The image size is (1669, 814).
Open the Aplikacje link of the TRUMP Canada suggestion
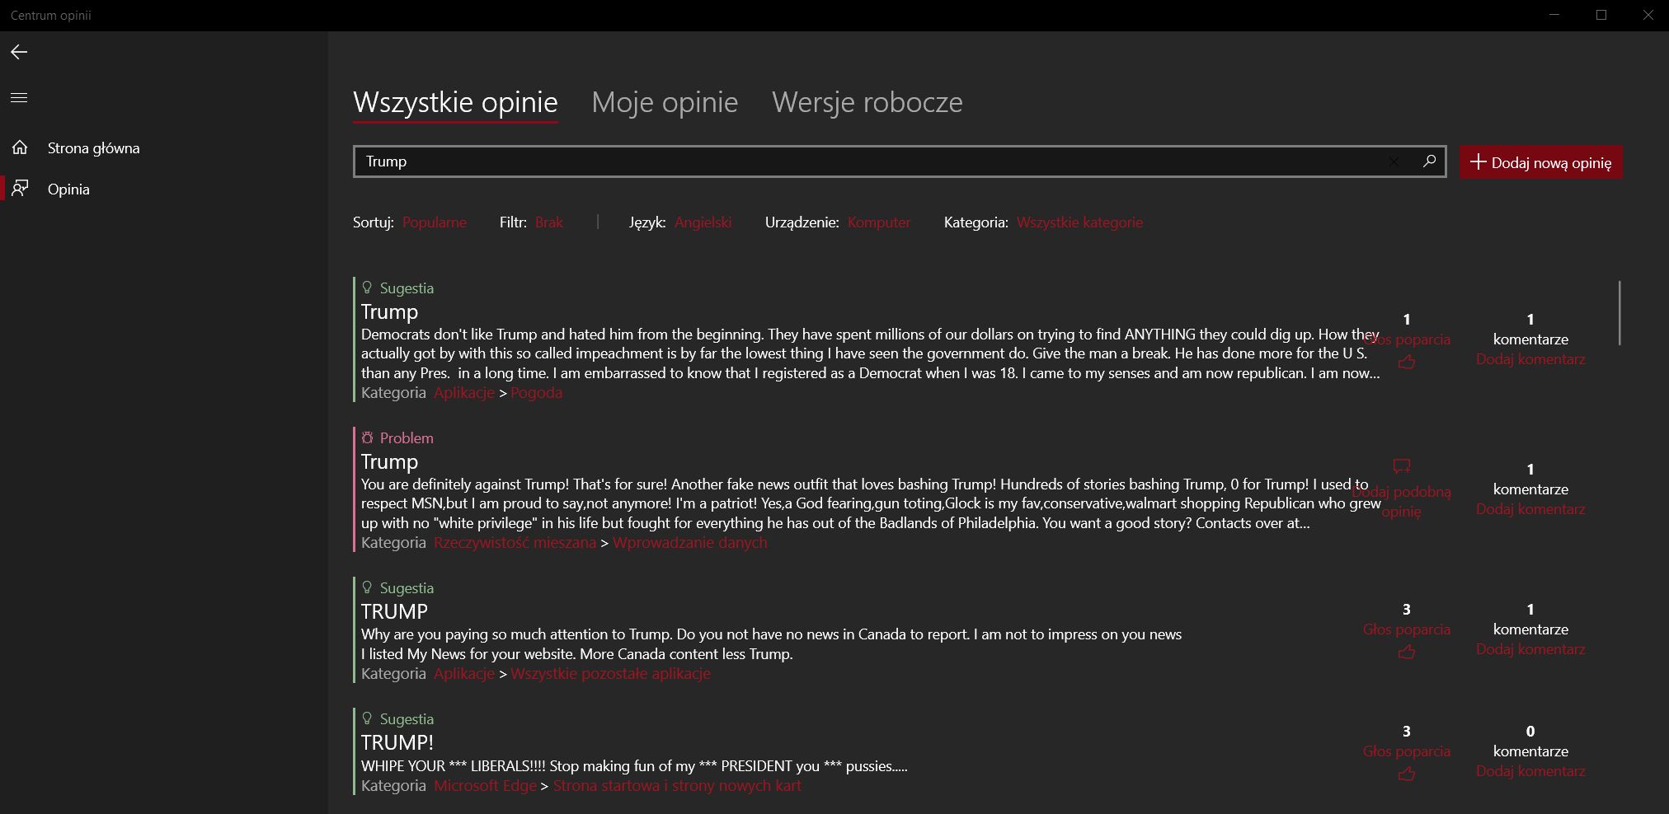pyautogui.click(x=464, y=674)
